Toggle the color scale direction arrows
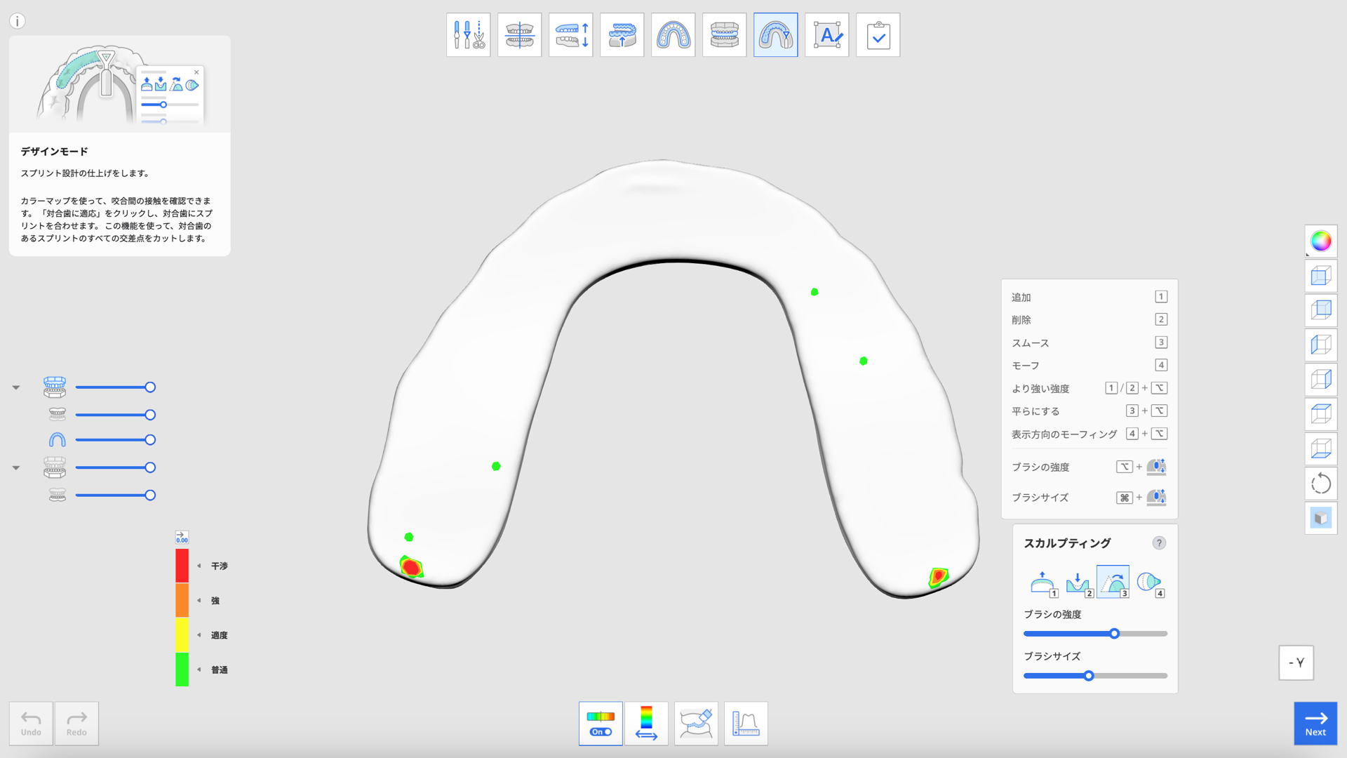 tap(646, 723)
